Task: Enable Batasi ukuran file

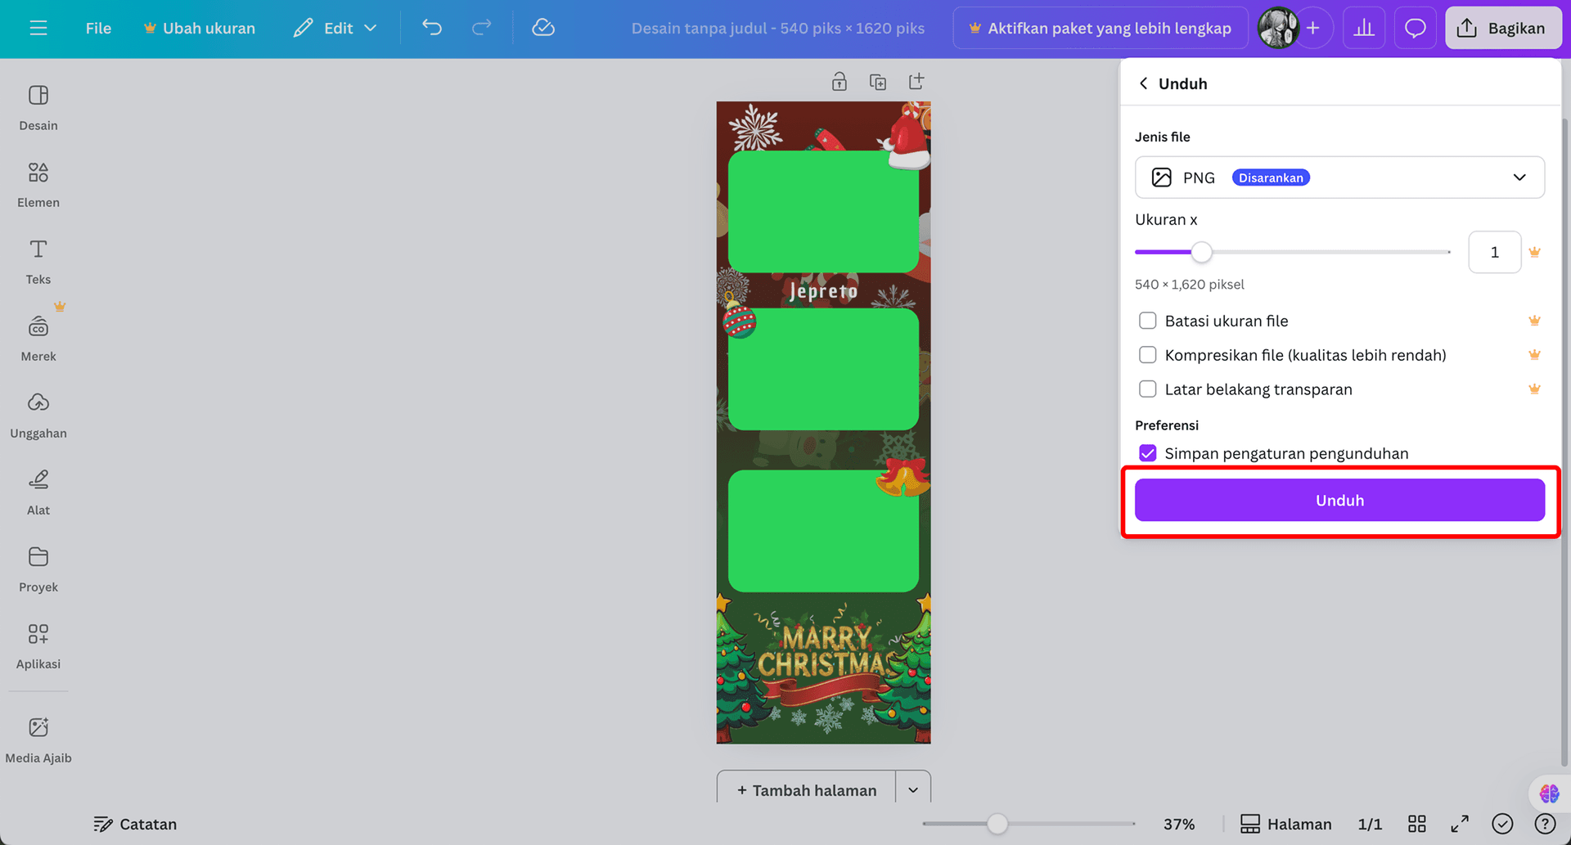Action: pos(1147,321)
